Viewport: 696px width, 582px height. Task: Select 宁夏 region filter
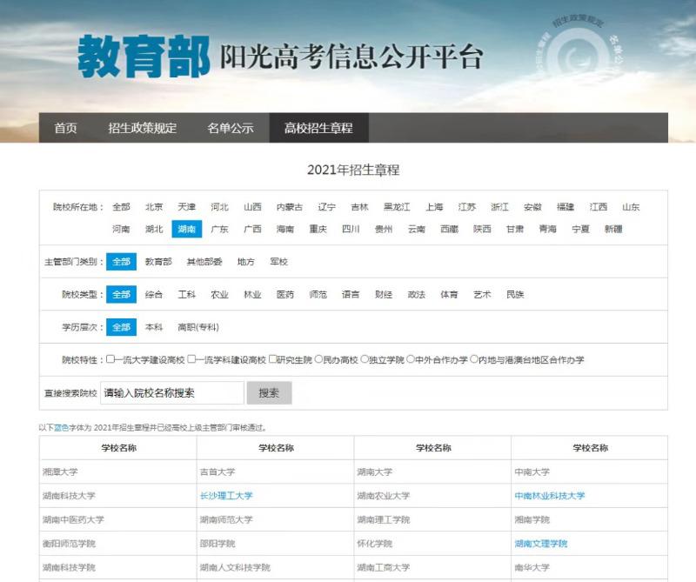[580, 229]
